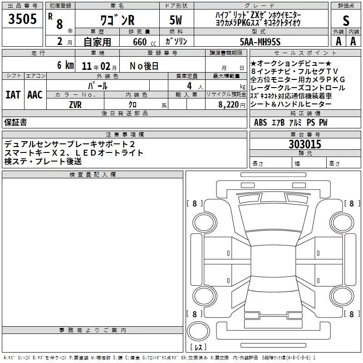Select the スズキコネクト対応通信機装着車 line

click(291, 96)
